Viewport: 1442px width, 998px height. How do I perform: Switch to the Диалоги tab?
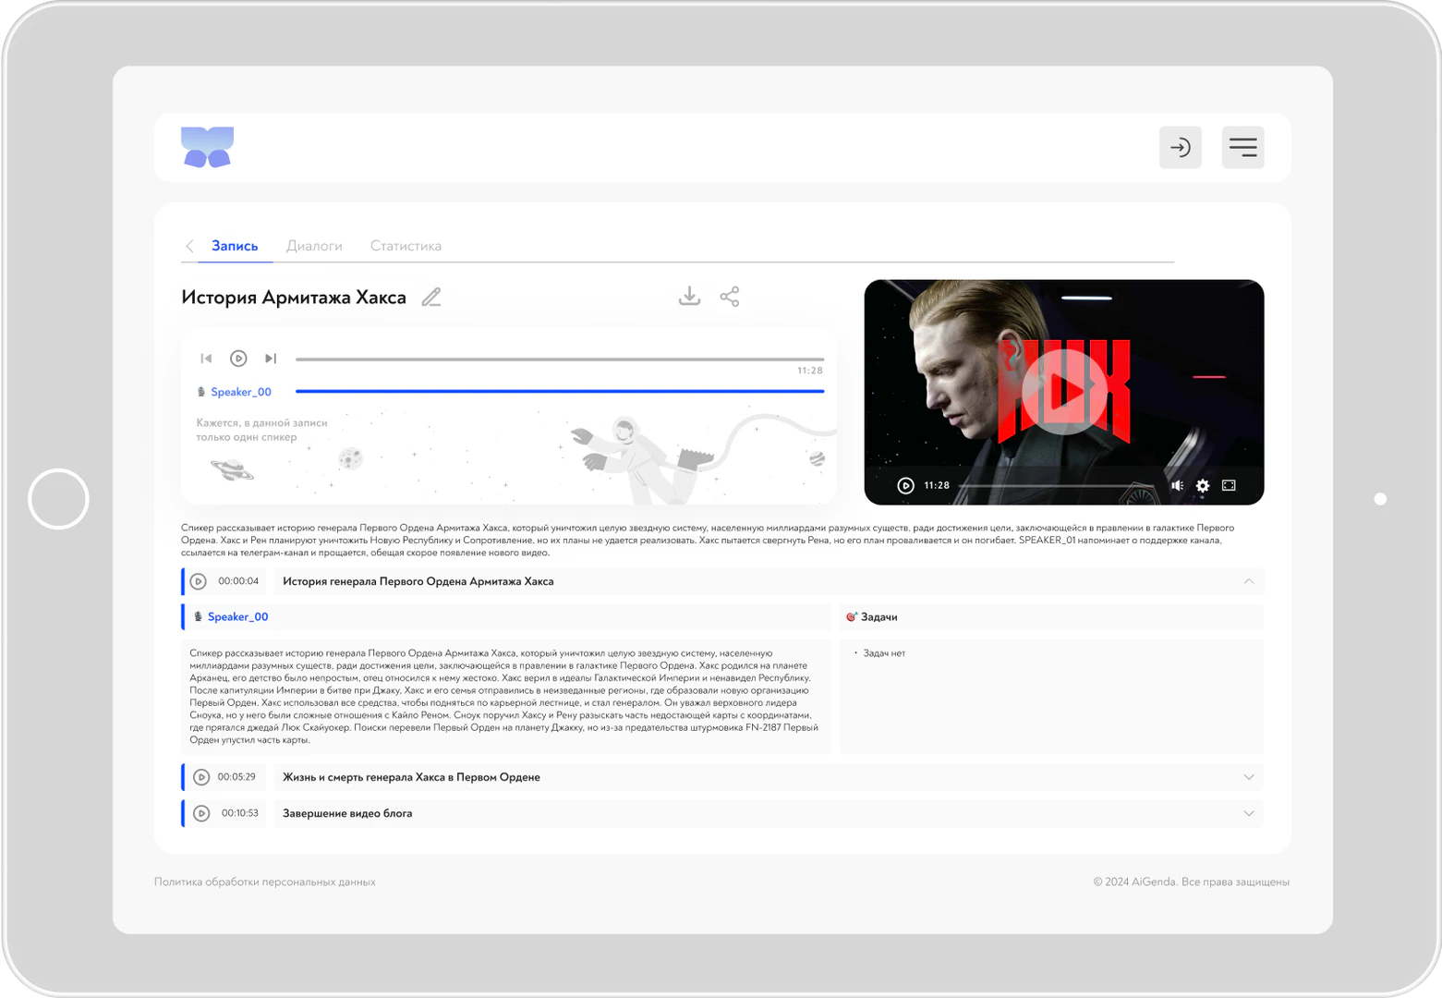[x=314, y=245]
